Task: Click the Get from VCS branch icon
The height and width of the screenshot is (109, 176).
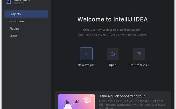Action: point(139,54)
